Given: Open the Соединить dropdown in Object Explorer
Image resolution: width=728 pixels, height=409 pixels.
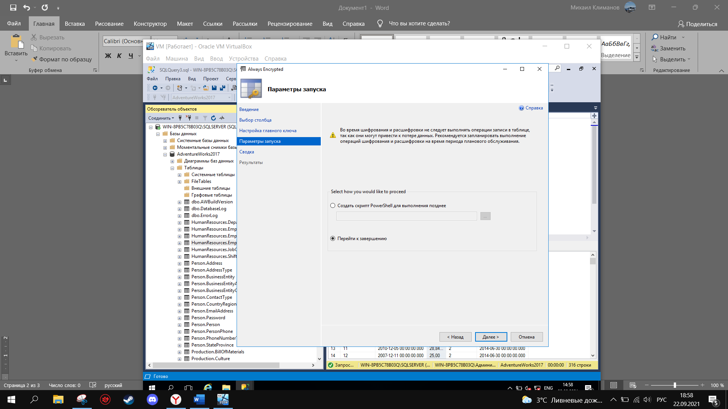Looking at the screenshot, I should click(x=161, y=118).
